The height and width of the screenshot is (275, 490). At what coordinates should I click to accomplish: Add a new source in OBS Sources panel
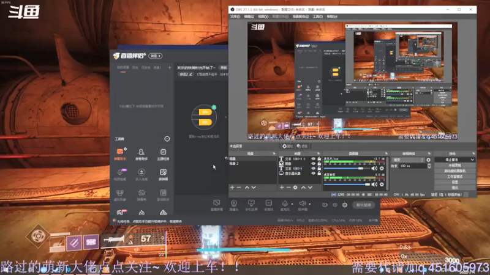click(x=282, y=188)
